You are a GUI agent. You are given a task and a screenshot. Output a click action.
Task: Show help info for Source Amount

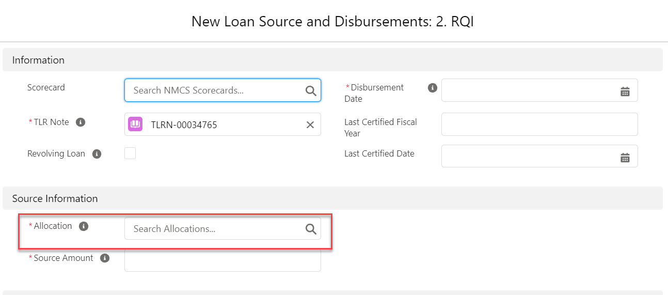coord(105,258)
